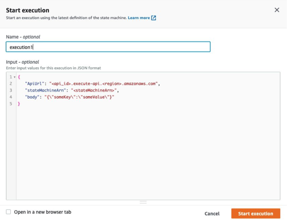Click the Cancel button

click(x=212, y=214)
